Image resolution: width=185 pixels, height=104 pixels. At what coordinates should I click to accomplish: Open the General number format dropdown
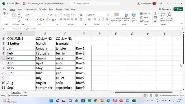point(108,15)
